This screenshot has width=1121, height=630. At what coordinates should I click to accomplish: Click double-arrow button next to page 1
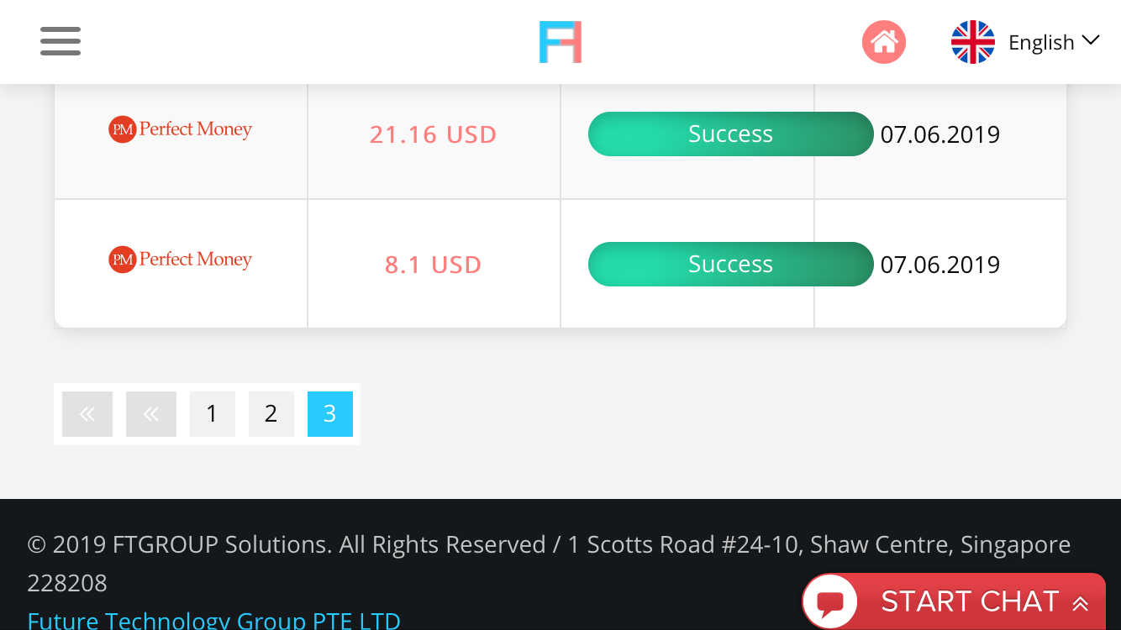(x=151, y=414)
